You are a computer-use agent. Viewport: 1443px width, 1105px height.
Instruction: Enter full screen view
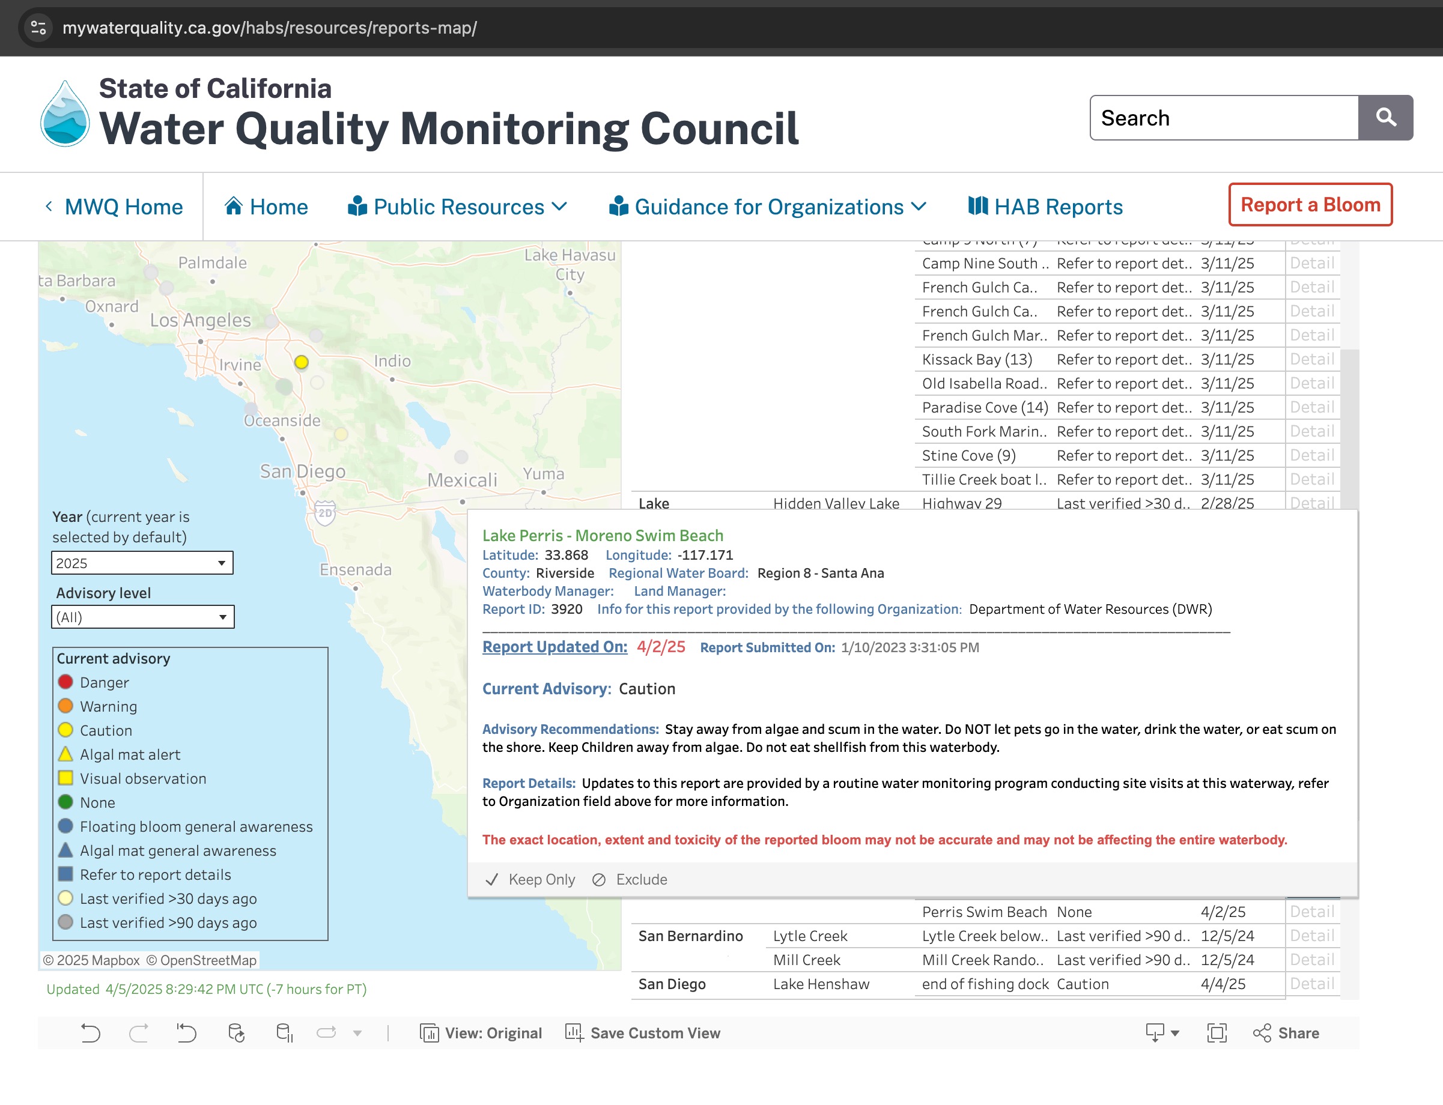(x=1217, y=1034)
